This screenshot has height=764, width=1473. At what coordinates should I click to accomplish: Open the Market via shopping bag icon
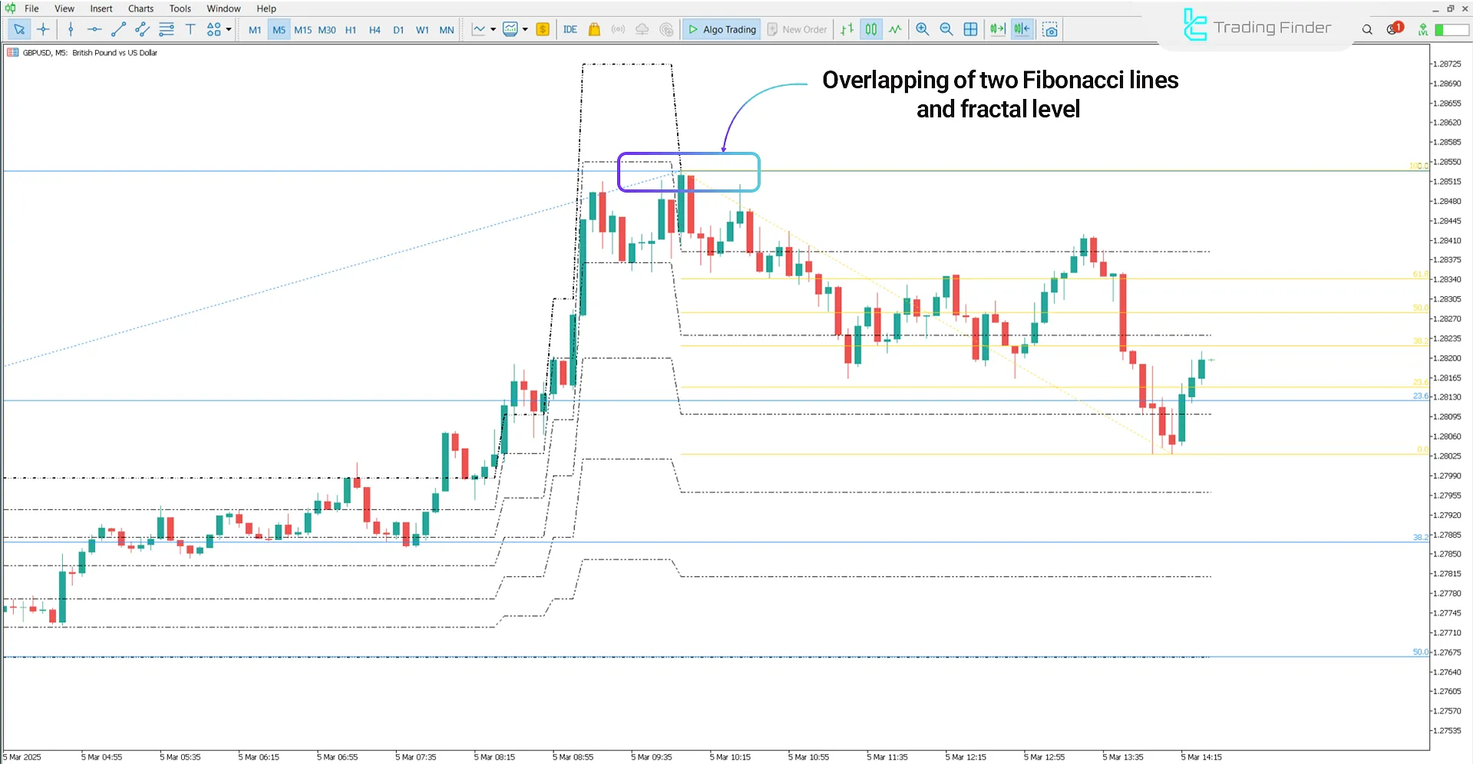tap(593, 29)
